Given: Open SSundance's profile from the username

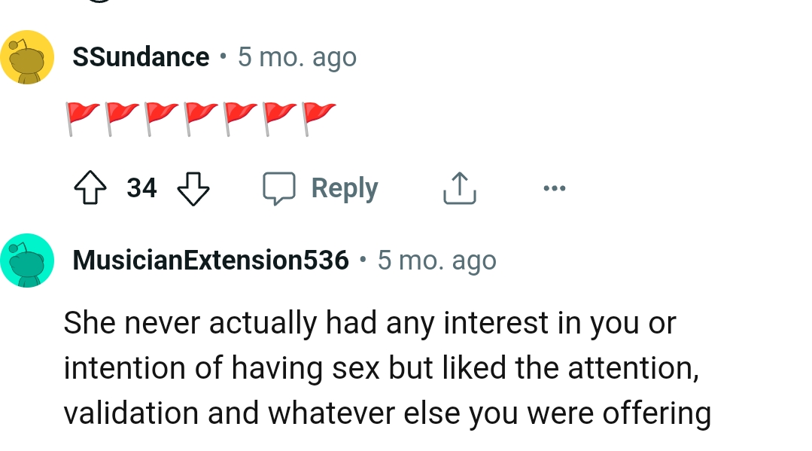Looking at the screenshot, I should click(141, 56).
